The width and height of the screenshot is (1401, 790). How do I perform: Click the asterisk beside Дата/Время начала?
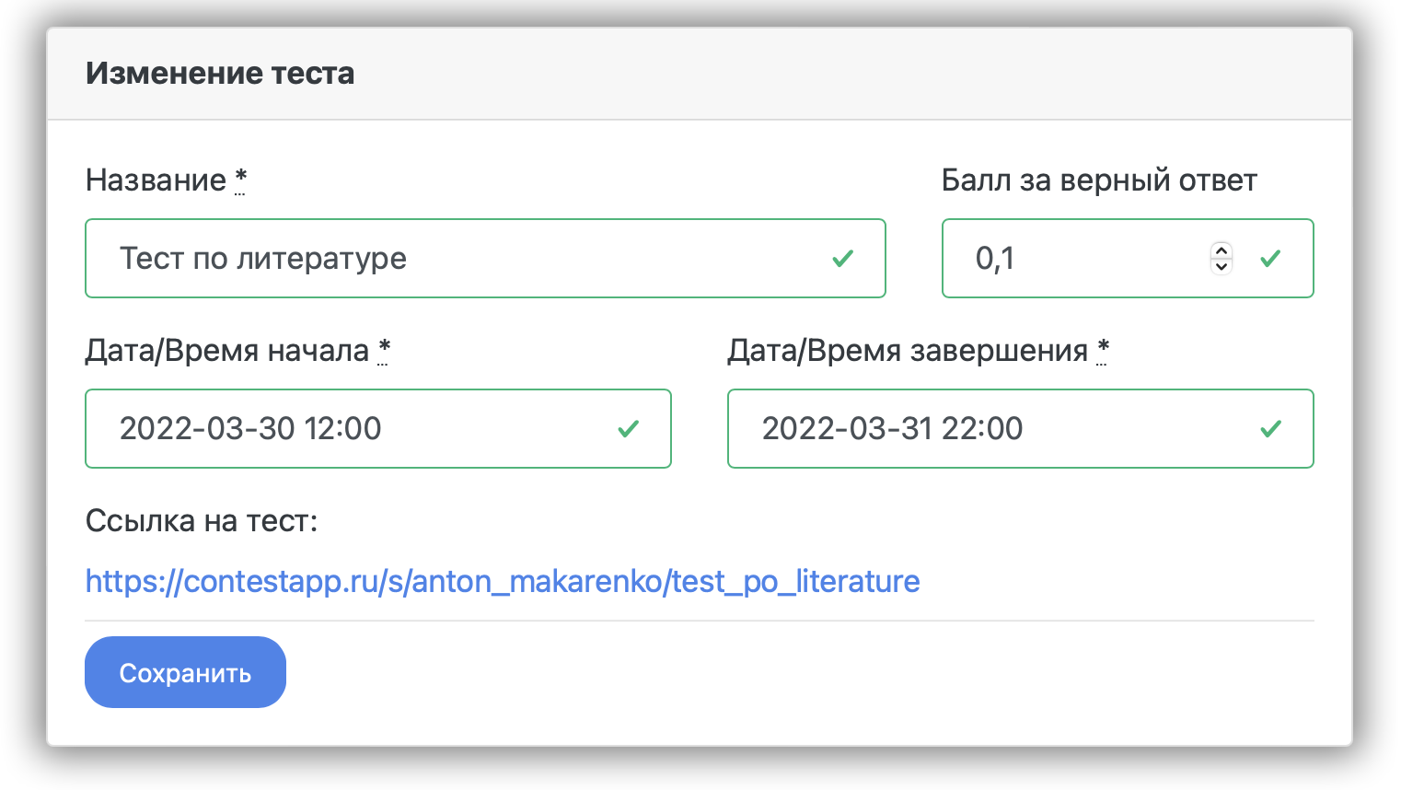coord(384,350)
